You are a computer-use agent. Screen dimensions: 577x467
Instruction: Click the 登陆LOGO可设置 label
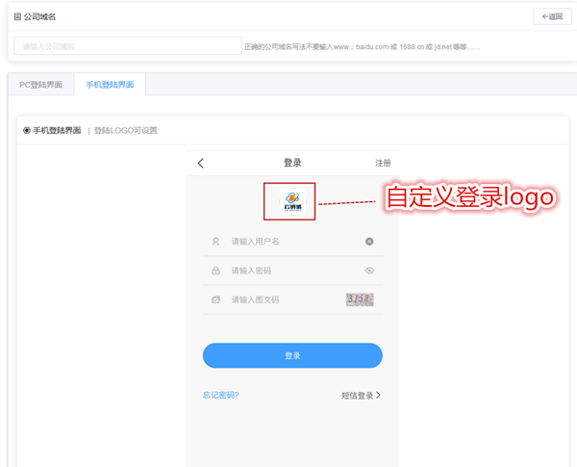pos(125,131)
